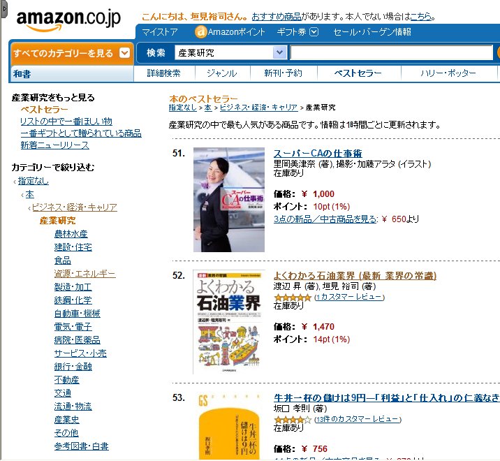This screenshot has width=500, height=461.
Task: Open the ベストセラー tab
Action: pyautogui.click(x=358, y=73)
